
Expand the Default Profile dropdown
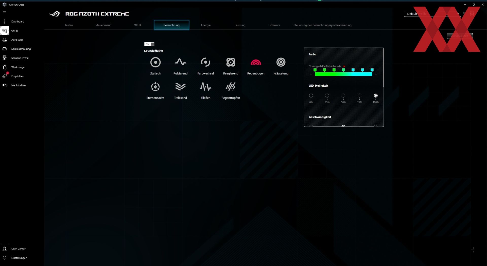coord(432,14)
